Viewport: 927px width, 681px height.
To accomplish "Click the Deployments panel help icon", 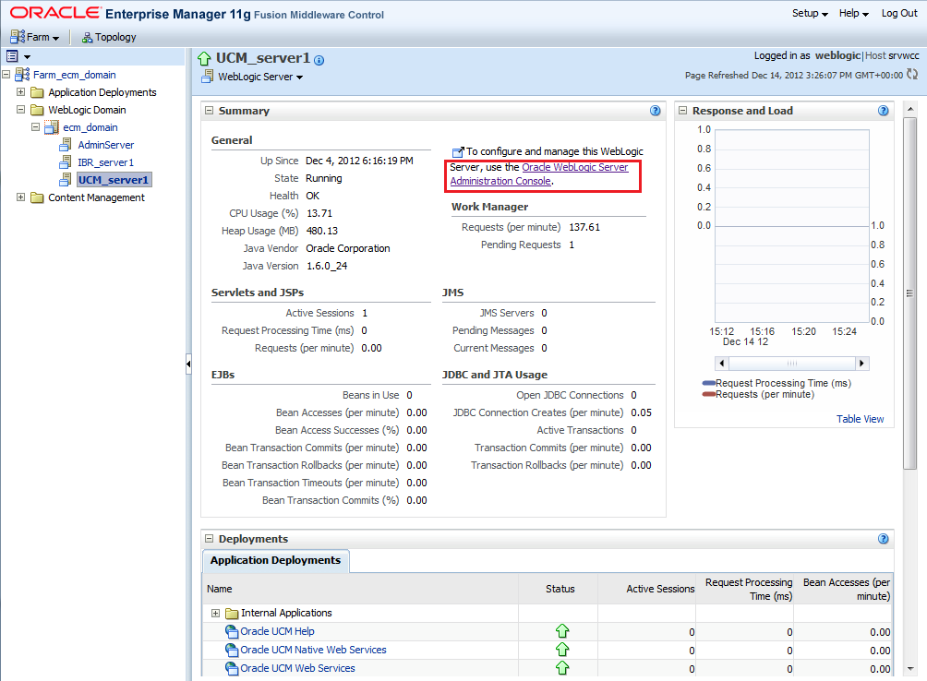I will [883, 538].
